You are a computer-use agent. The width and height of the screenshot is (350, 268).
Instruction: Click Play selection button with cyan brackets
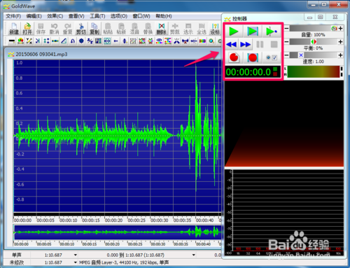tap(253, 31)
